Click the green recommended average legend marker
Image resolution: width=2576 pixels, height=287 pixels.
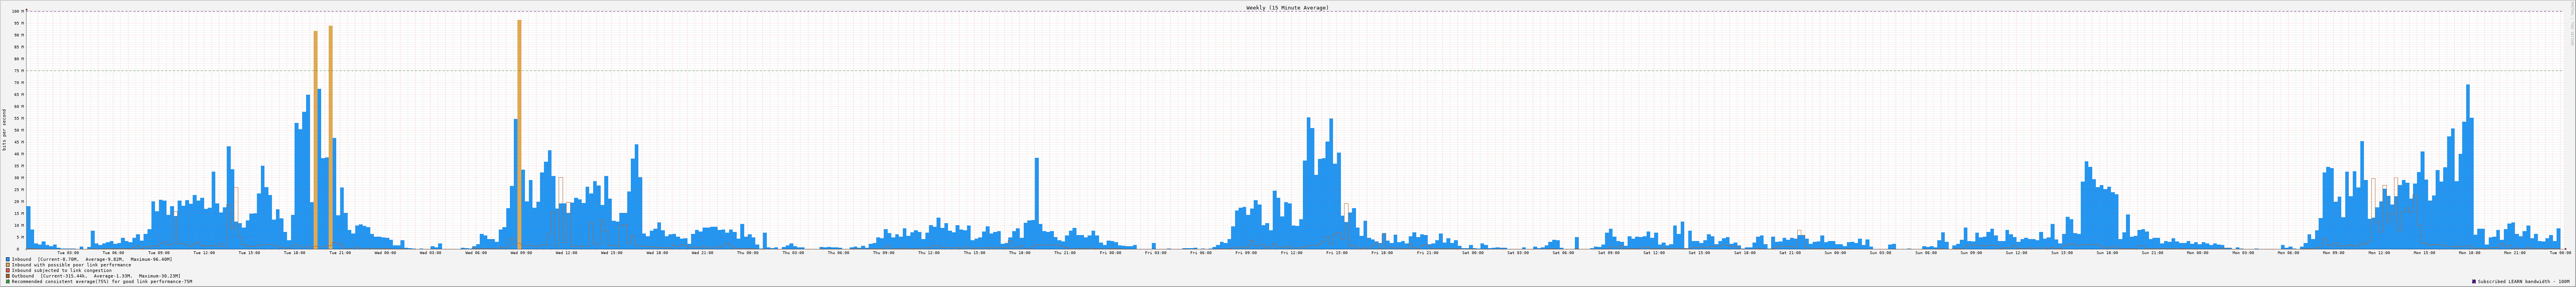click(x=8, y=282)
